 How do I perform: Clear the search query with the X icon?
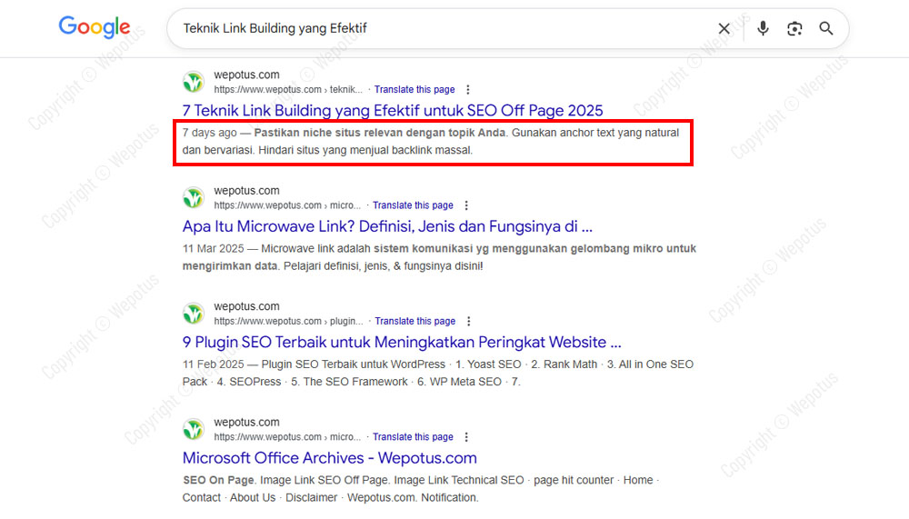[x=724, y=29]
